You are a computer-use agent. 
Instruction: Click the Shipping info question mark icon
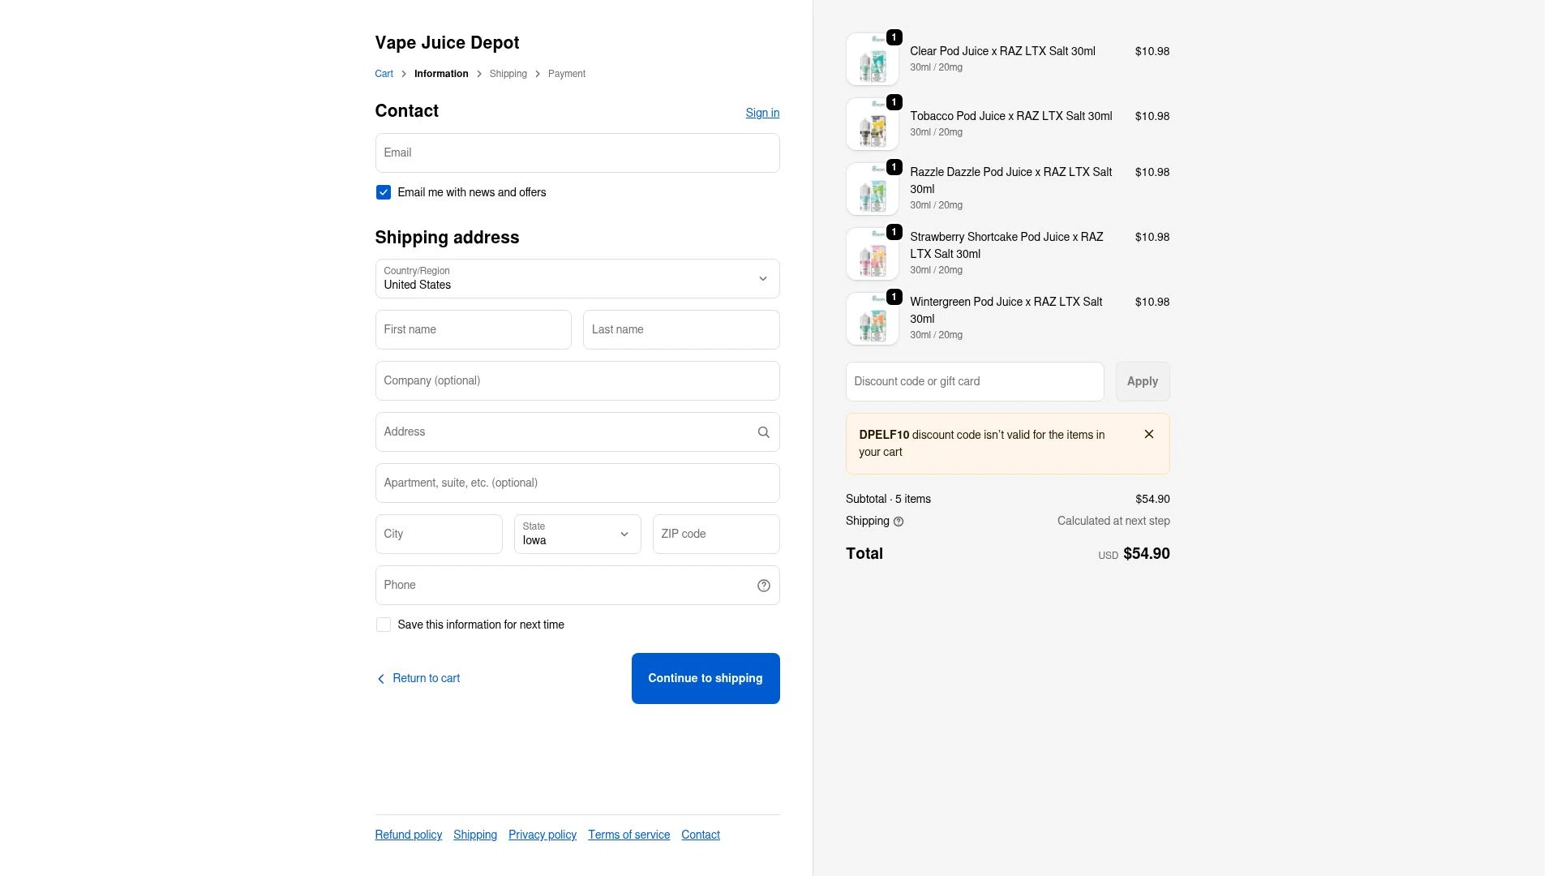pyautogui.click(x=898, y=522)
